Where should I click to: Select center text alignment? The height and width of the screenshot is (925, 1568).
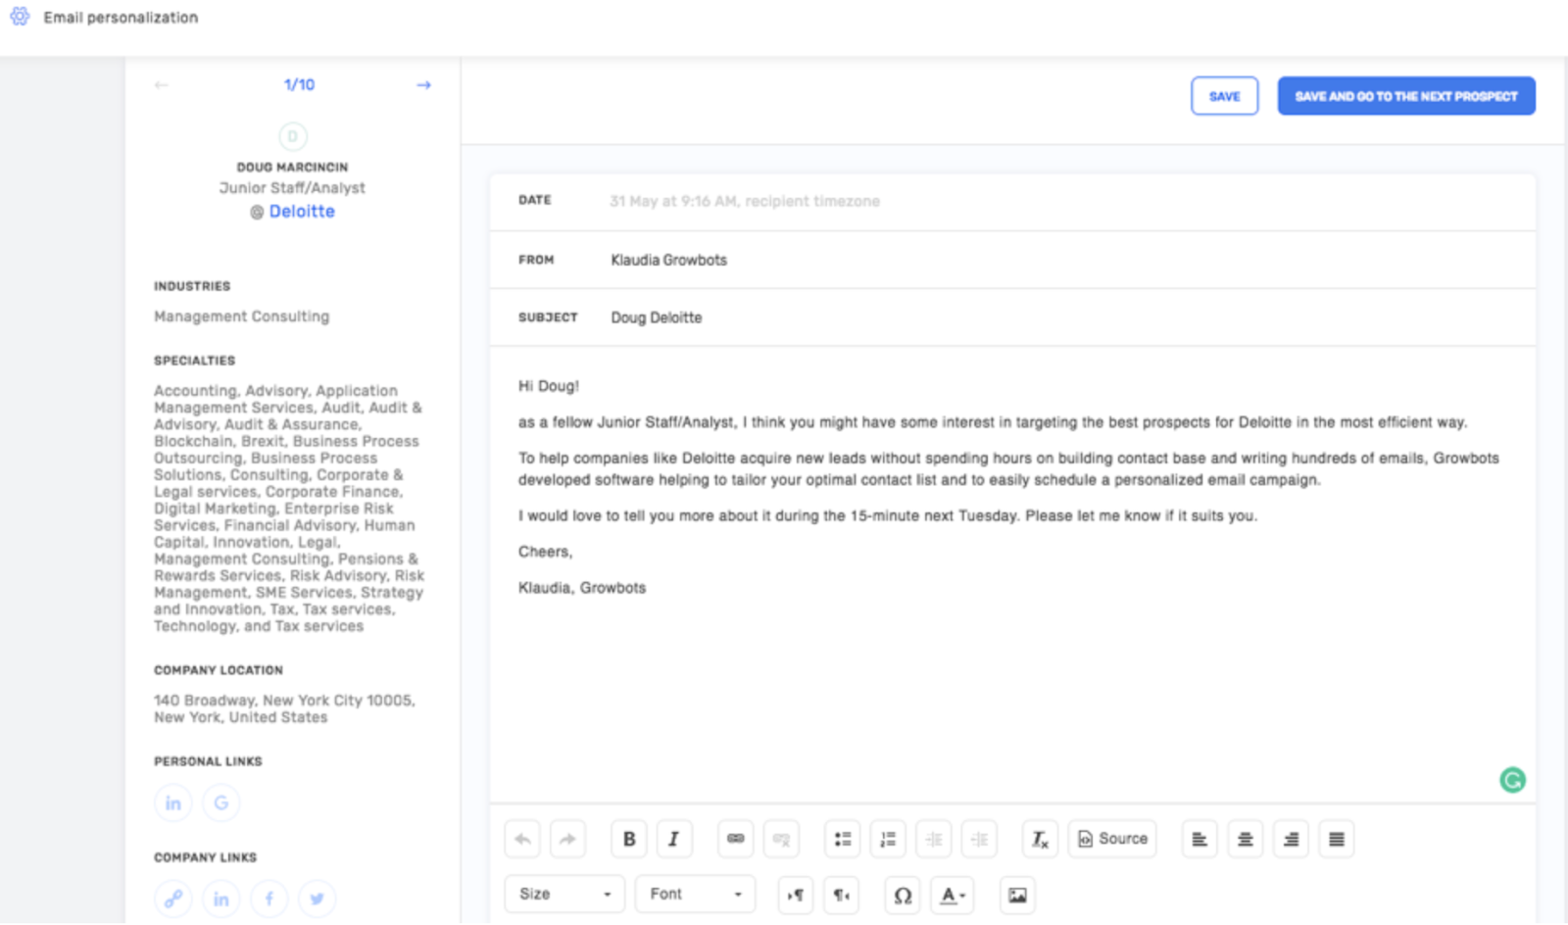tap(1245, 839)
